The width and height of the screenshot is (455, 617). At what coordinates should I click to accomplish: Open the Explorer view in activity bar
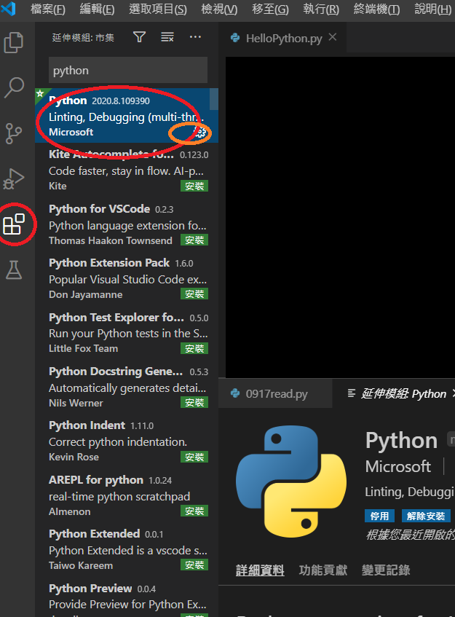point(14,42)
